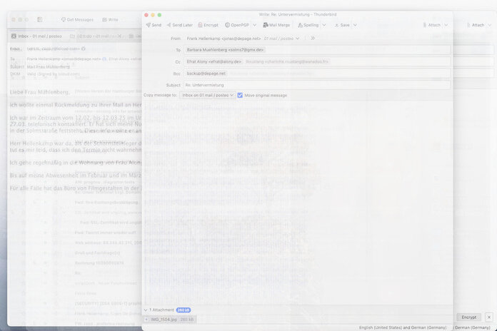Viewport: 497px width, 331px height.
Task: Run the Spelling check
Action: (x=308, y=25)
